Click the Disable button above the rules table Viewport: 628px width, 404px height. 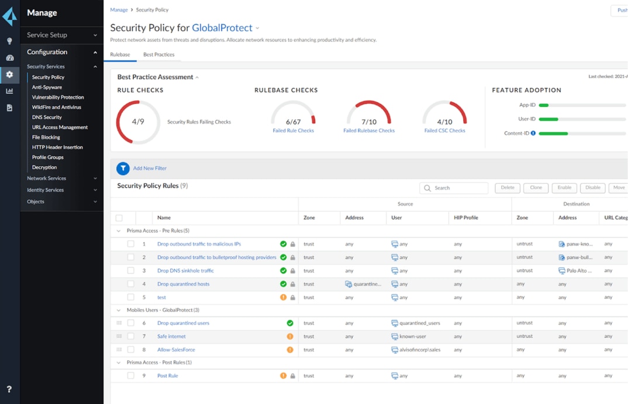tap(592, 187)
